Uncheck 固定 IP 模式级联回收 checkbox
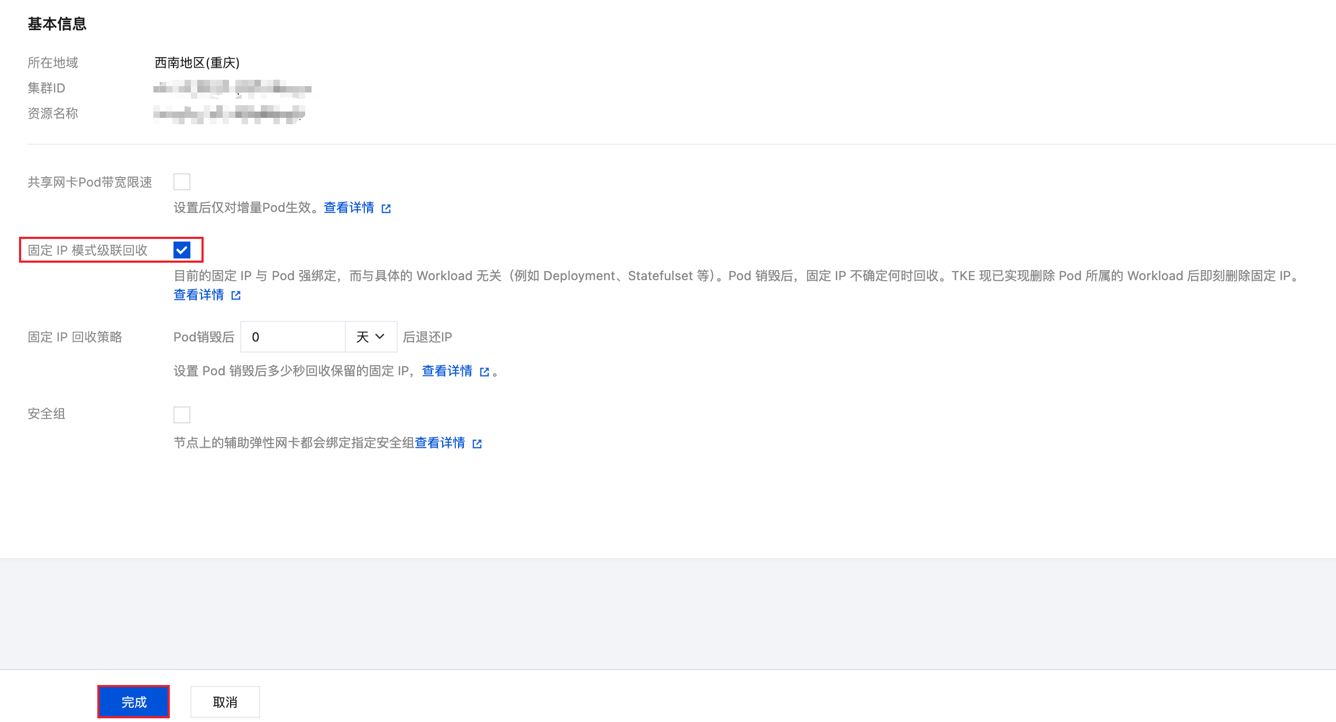 point(181,250)
